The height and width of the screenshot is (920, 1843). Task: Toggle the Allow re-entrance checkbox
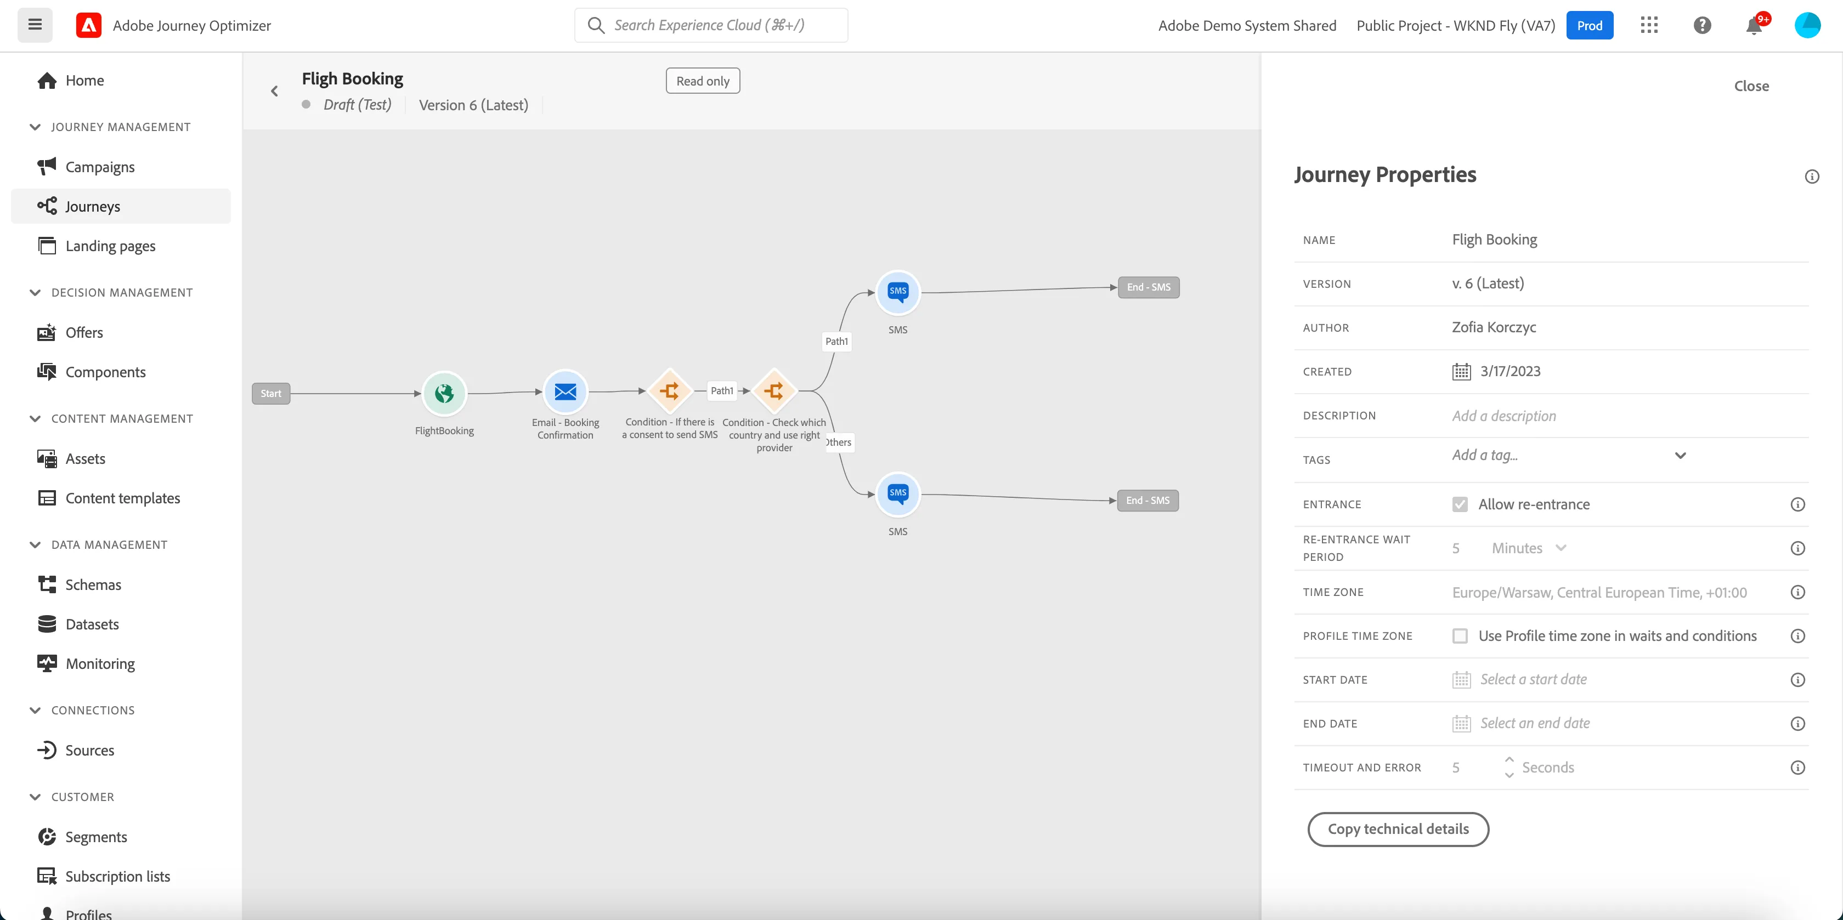pyautogui.click(x=1460, y=504)
